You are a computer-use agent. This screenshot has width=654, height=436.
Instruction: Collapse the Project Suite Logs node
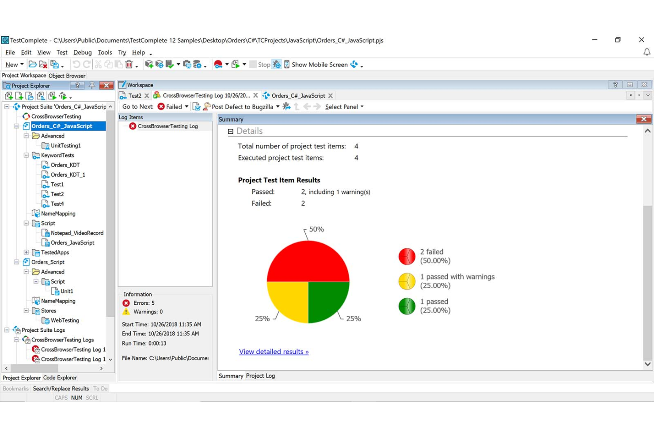(7, 330)
